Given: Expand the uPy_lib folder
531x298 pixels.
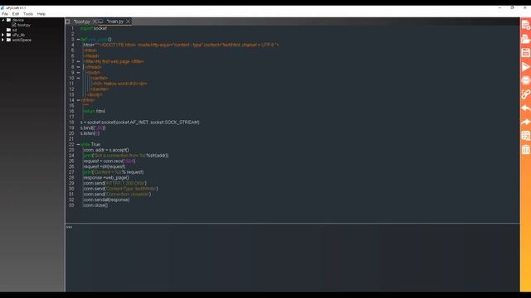Looking at the screenshot, I should tap(2, 35).
